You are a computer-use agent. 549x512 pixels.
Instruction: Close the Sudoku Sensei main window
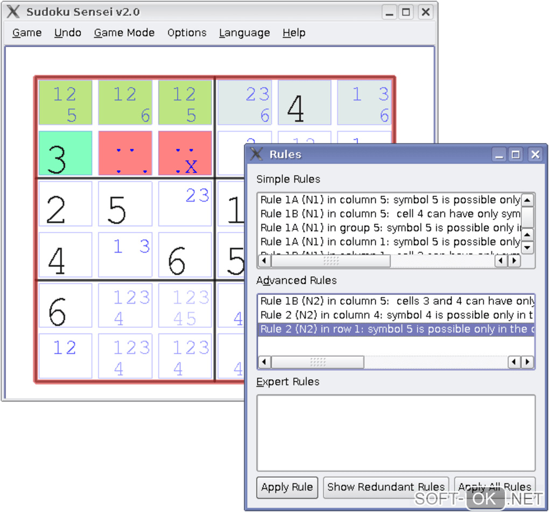pos(425,12)
